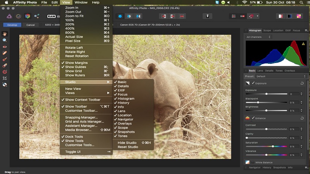
Task: Open the Wi-Fi status menu
Action: point(245,2)
